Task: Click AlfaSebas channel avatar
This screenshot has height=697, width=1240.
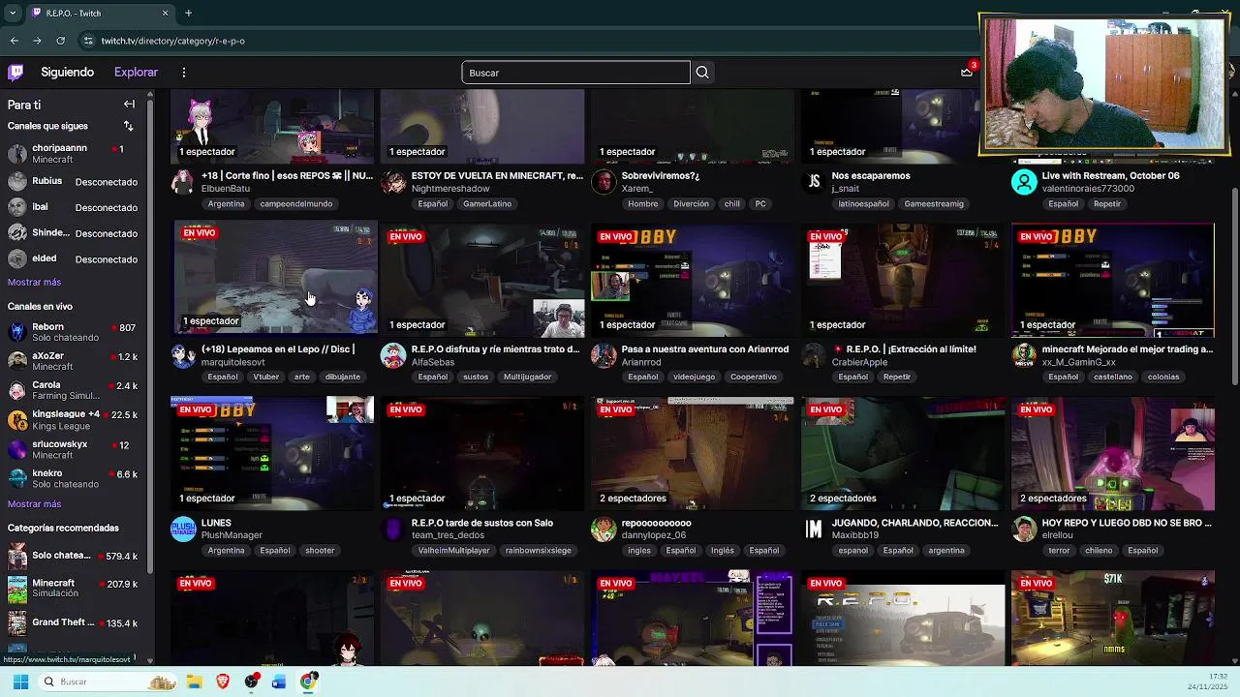Action: click(x=393, y=355)
